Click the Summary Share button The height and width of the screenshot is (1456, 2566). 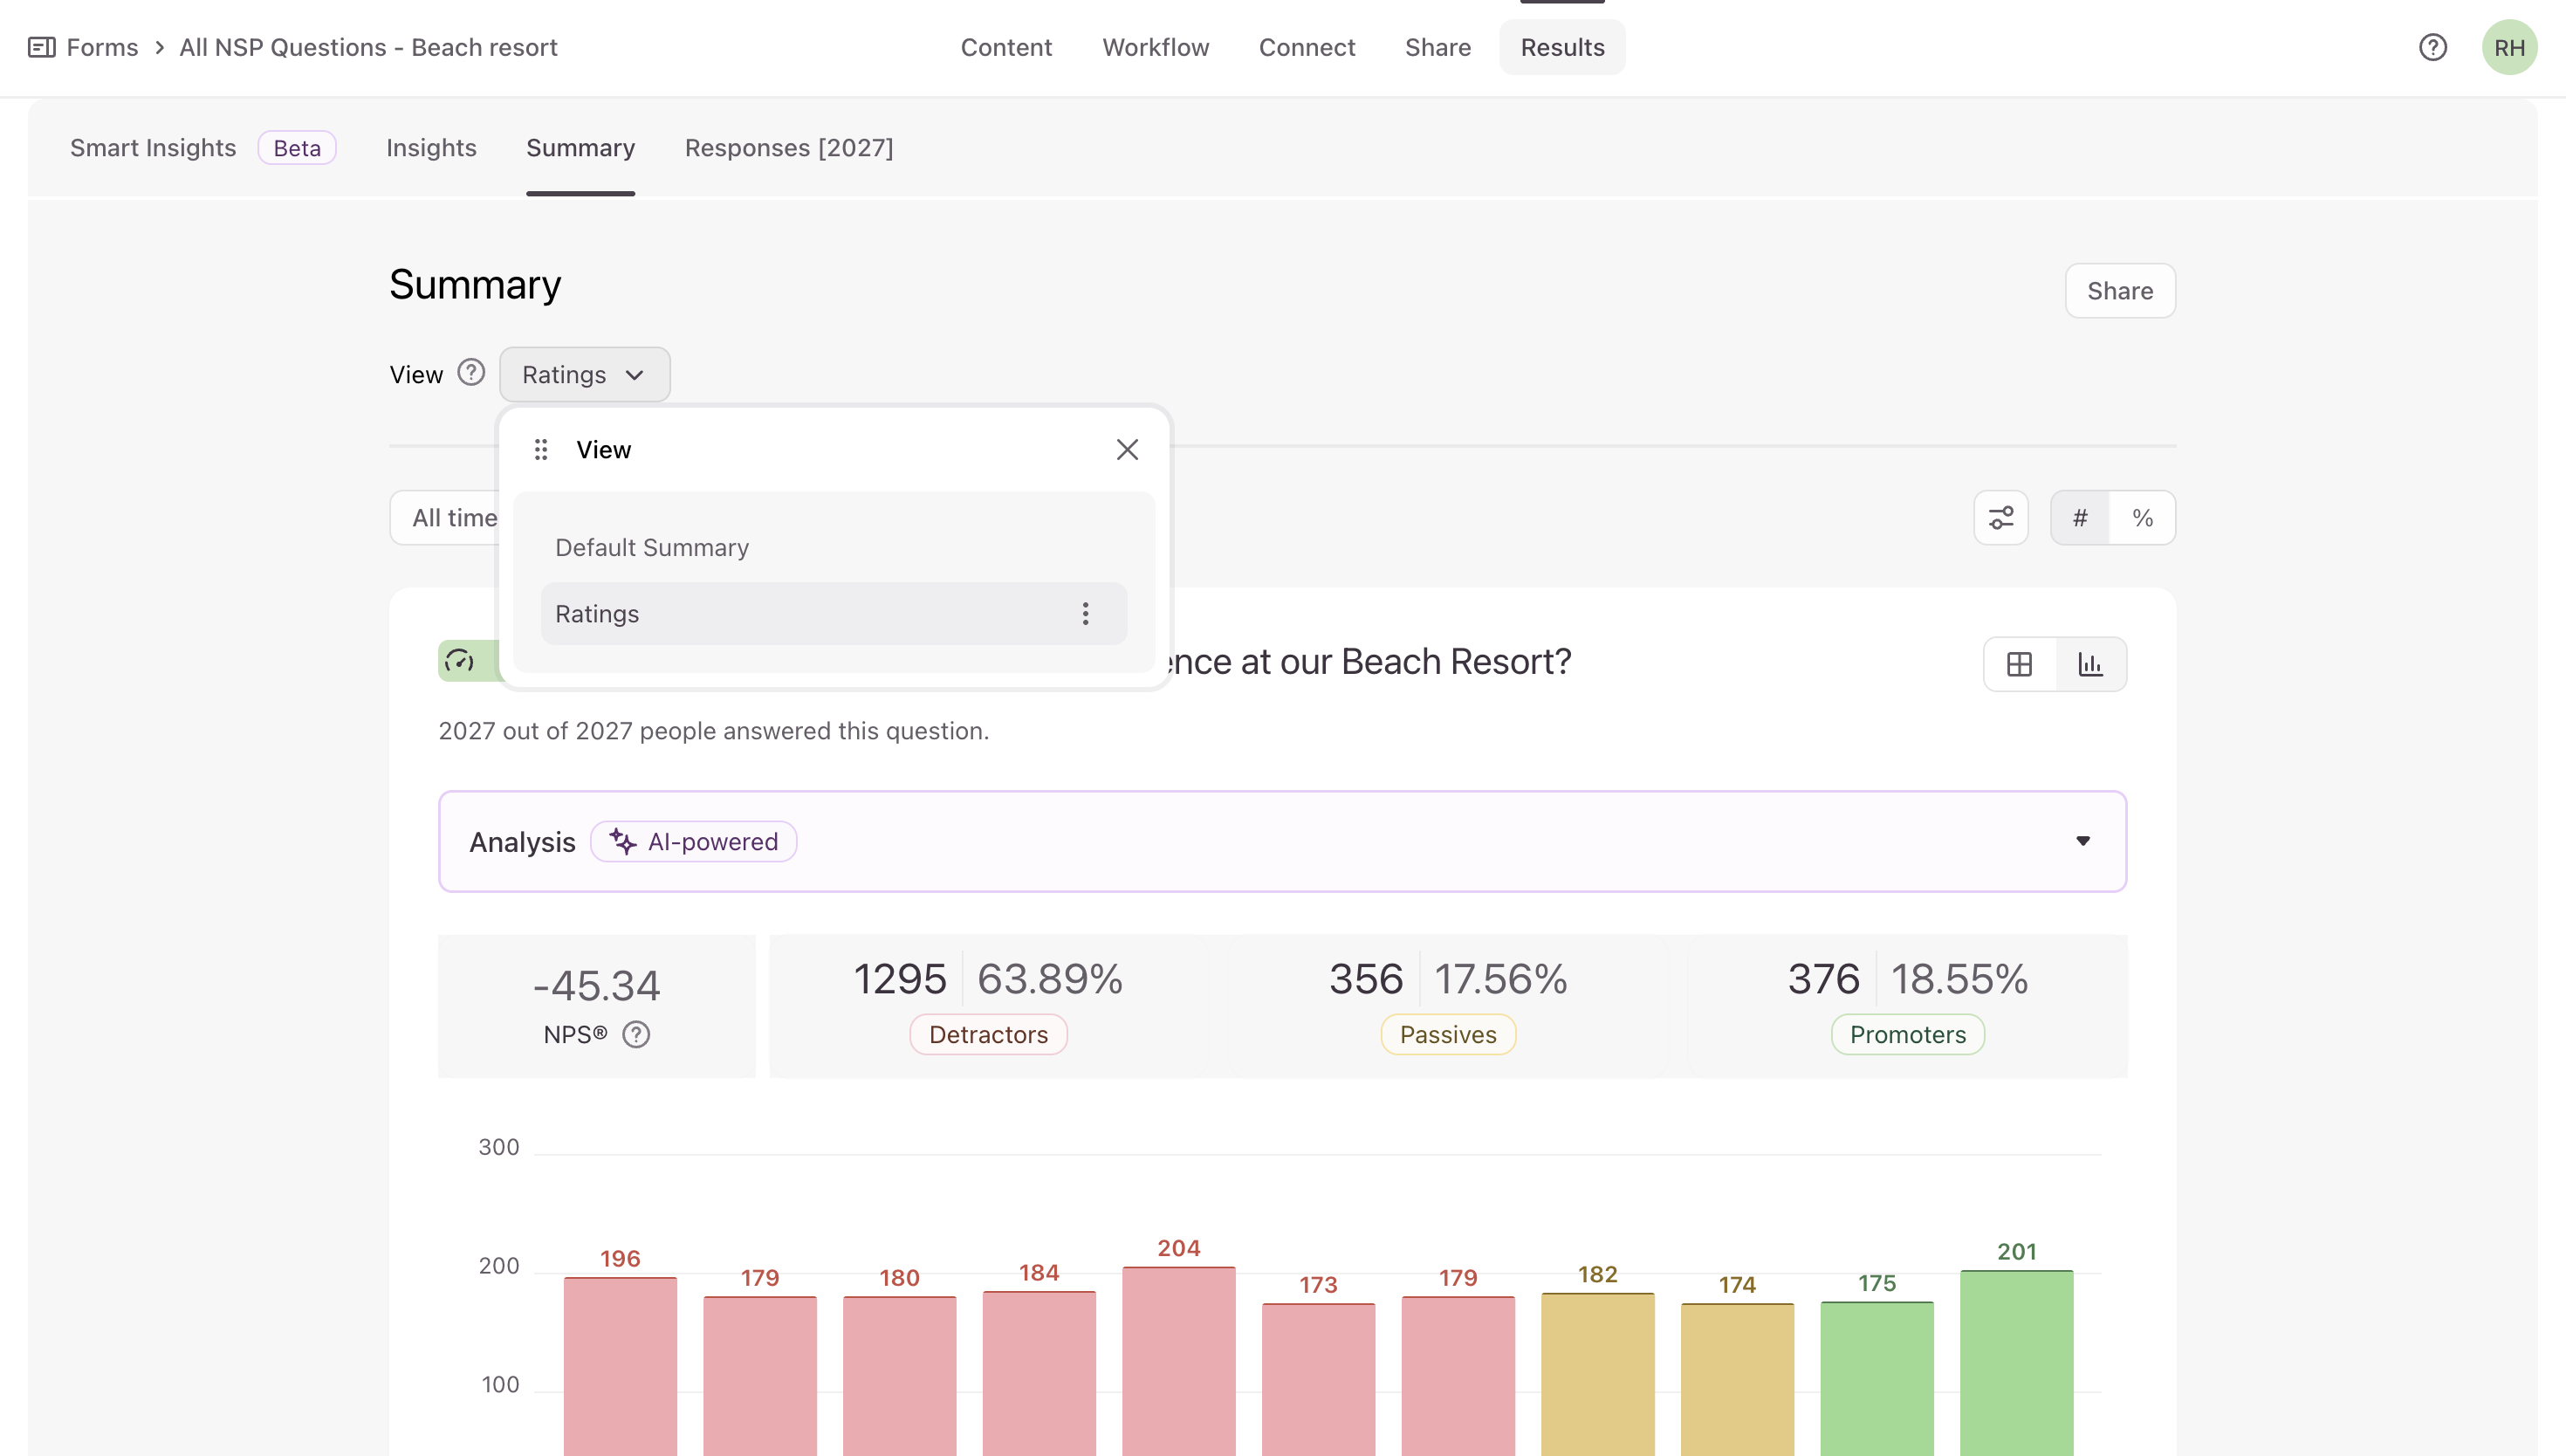click(2119, 291)
